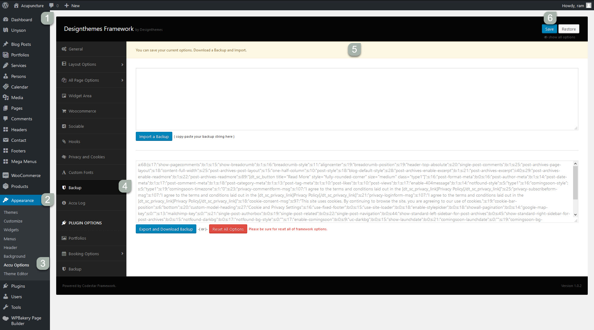Click the Tools wrench icon
594x330 pixels.
(x=6, y=307)
